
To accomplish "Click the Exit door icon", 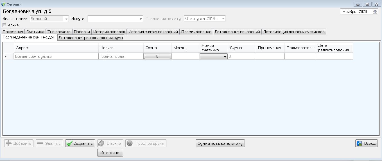I will 360,143.
